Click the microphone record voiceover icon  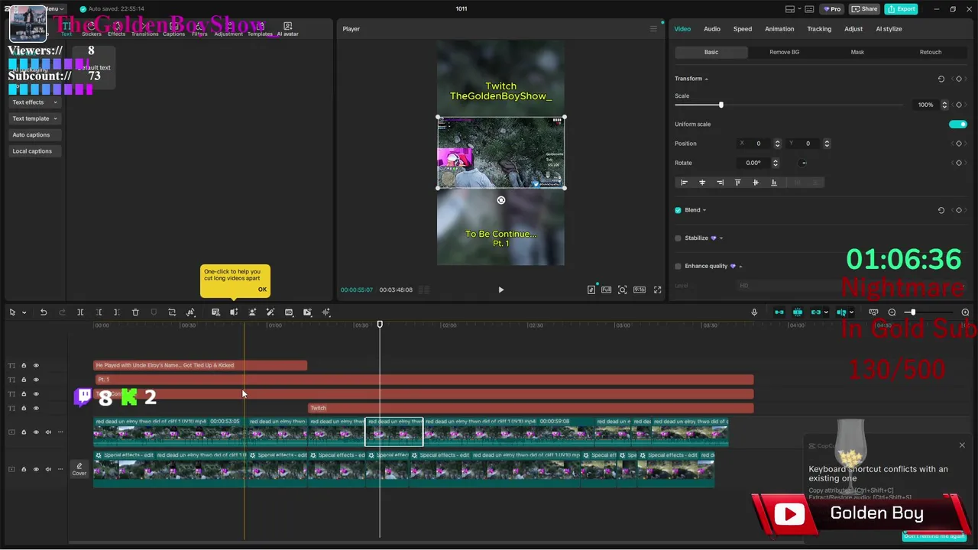(x=754, y=312)
